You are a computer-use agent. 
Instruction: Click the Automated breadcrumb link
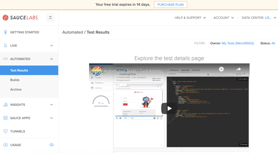coord(72,32)
